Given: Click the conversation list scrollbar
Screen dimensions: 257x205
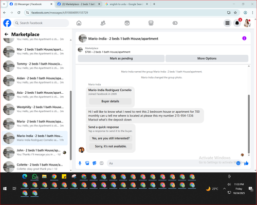Looking at the screenshot, I should click(70, 125).
